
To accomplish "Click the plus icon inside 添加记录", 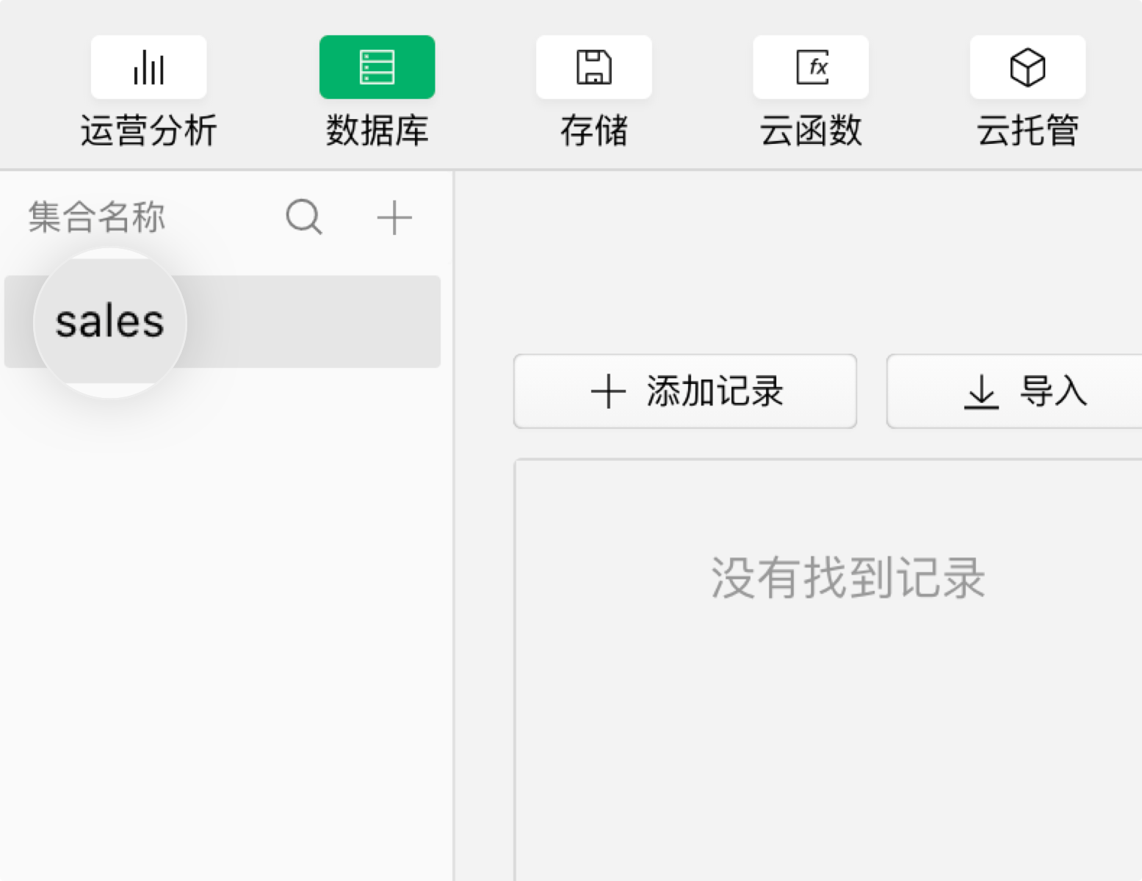I will click(x=608, y=391).
